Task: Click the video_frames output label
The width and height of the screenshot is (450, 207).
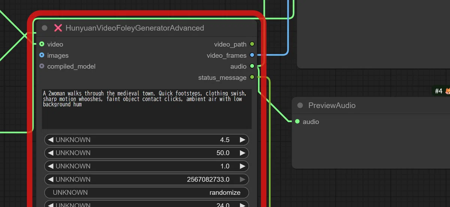Action: click(226, 55)
